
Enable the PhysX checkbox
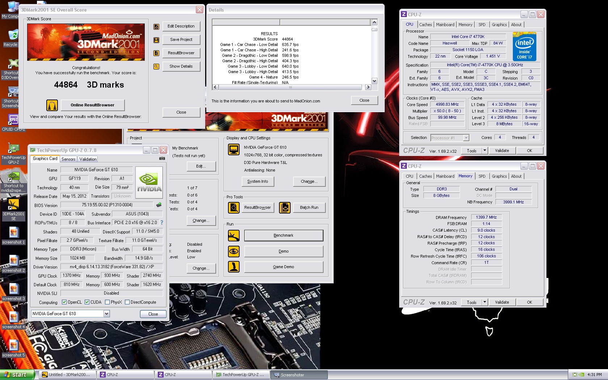click(x=107, y=302)
